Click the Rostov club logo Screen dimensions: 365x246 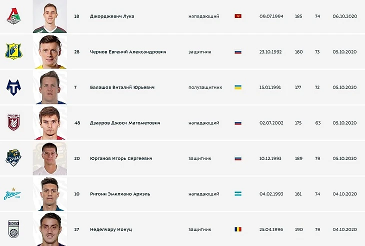[x=13, y=51]
